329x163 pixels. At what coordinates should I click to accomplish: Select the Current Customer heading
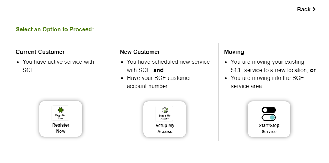tap(40, 52)
